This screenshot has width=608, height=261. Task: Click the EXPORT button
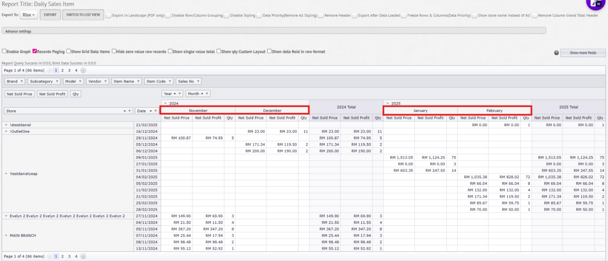point(50,15)
